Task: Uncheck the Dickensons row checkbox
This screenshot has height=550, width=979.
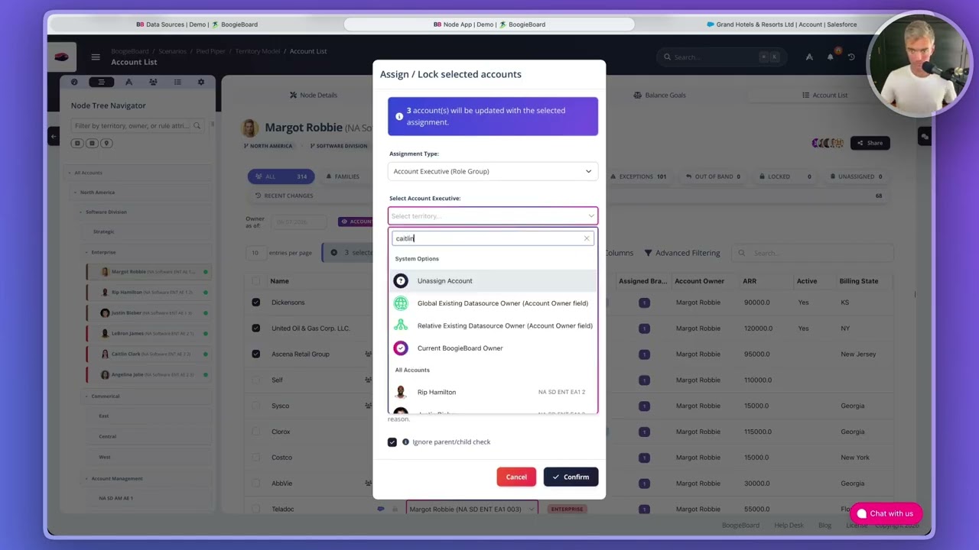Action: click(x=255, y=302)
